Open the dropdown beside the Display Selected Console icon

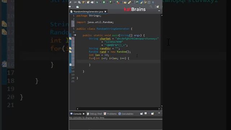pyautogui.click(x=148, y=113)
